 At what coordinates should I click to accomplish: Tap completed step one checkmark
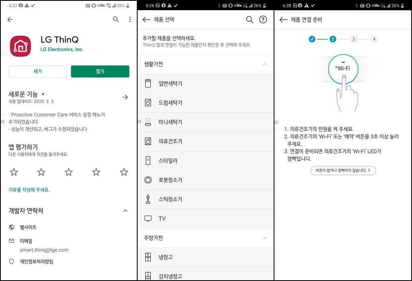click(x=312, y=39)
